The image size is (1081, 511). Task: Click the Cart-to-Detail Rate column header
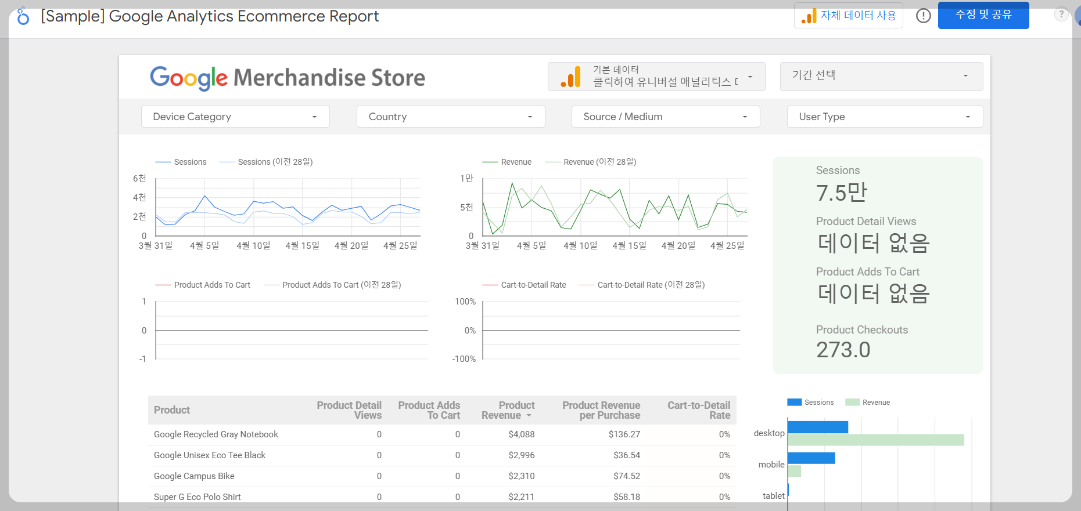[x=699, y=410]
